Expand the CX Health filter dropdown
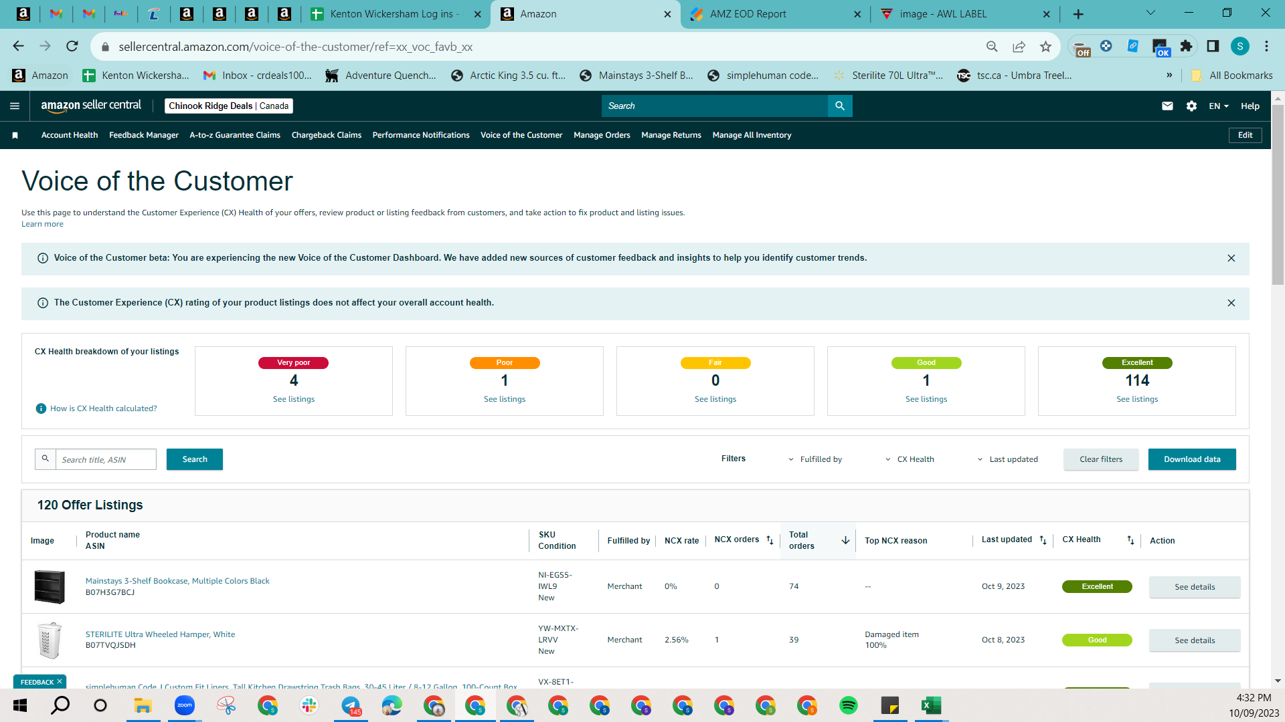The height and width of the screenshot is (722, 1285). (910, 459)
